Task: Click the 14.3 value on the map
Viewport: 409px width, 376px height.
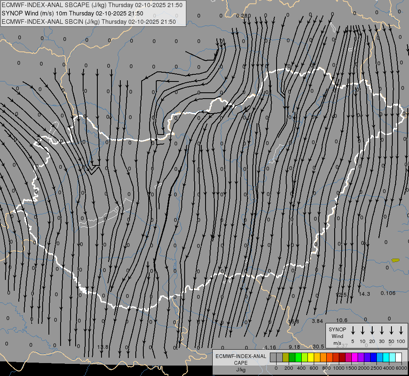Action: click(x=364, y=294)
